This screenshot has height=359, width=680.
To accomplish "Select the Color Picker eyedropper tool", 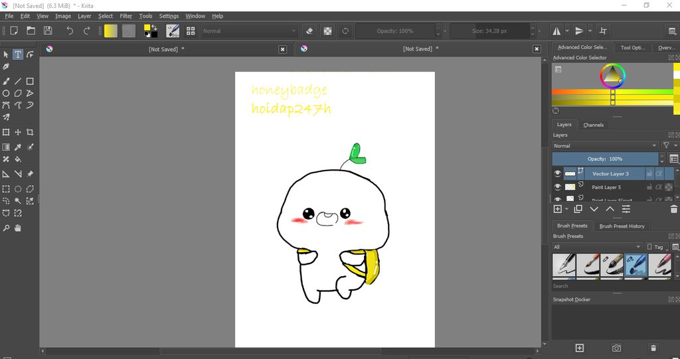I will tap(18, 147).
